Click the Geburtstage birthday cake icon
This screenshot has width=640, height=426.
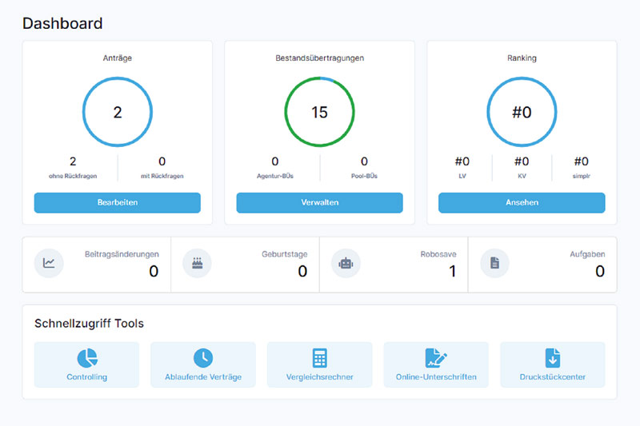(197, 263)
